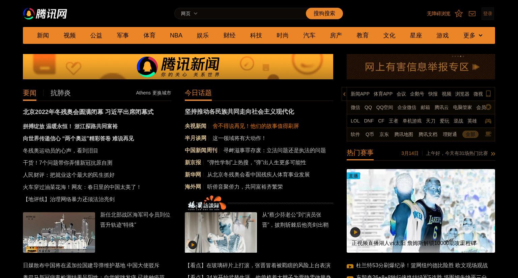Open the 视频 navigation tab
The height and width of the screenshot is (278, 518).
click(x=69, y=35)
